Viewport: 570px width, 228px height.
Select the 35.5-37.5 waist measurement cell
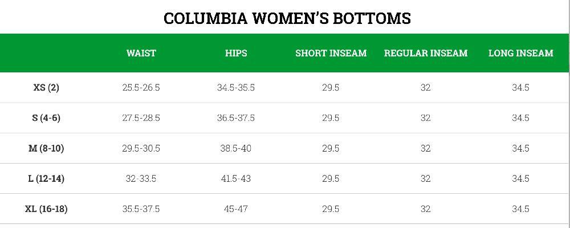(x=141, y=209)
